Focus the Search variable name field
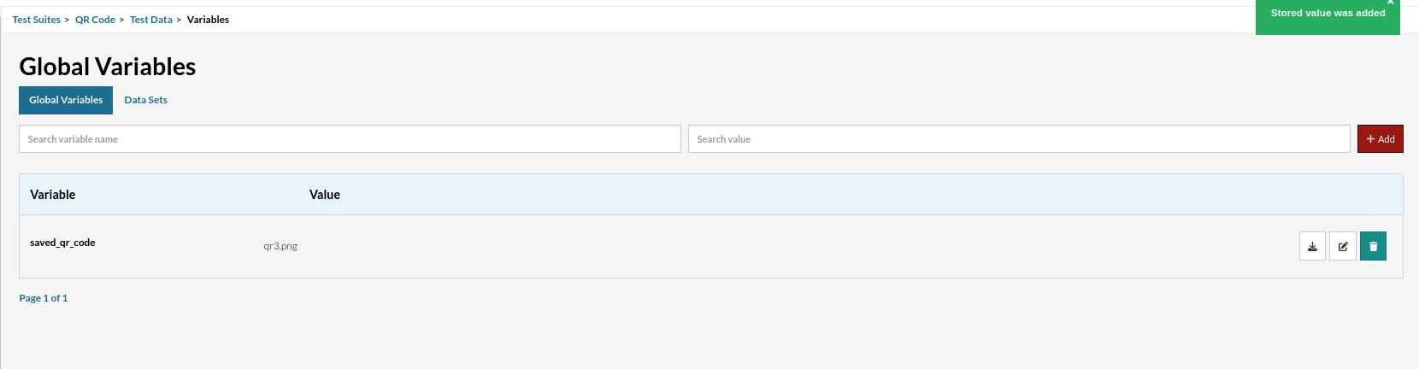The width and height of the screenshot is (1419, 369). 350,139
